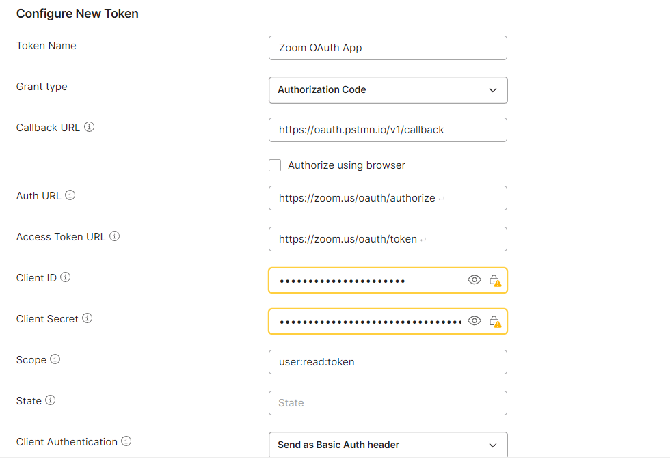Image resolution: width=670 pixels, height=470 pixels.
Task: Click the Client ID info icon
Action: [x=65, y=277]
